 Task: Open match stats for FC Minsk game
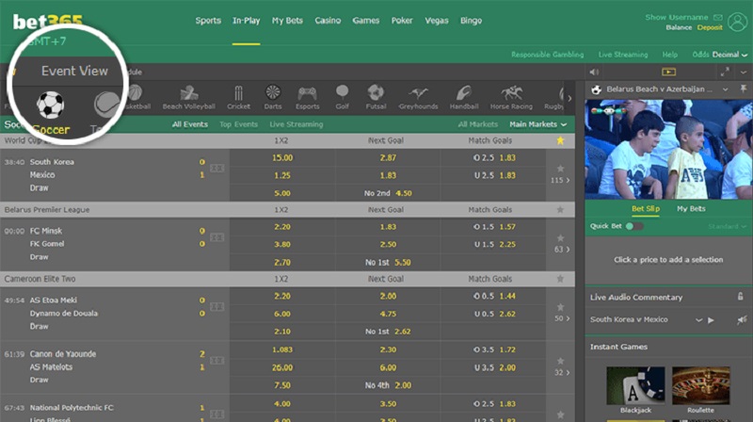pos(216,237)
